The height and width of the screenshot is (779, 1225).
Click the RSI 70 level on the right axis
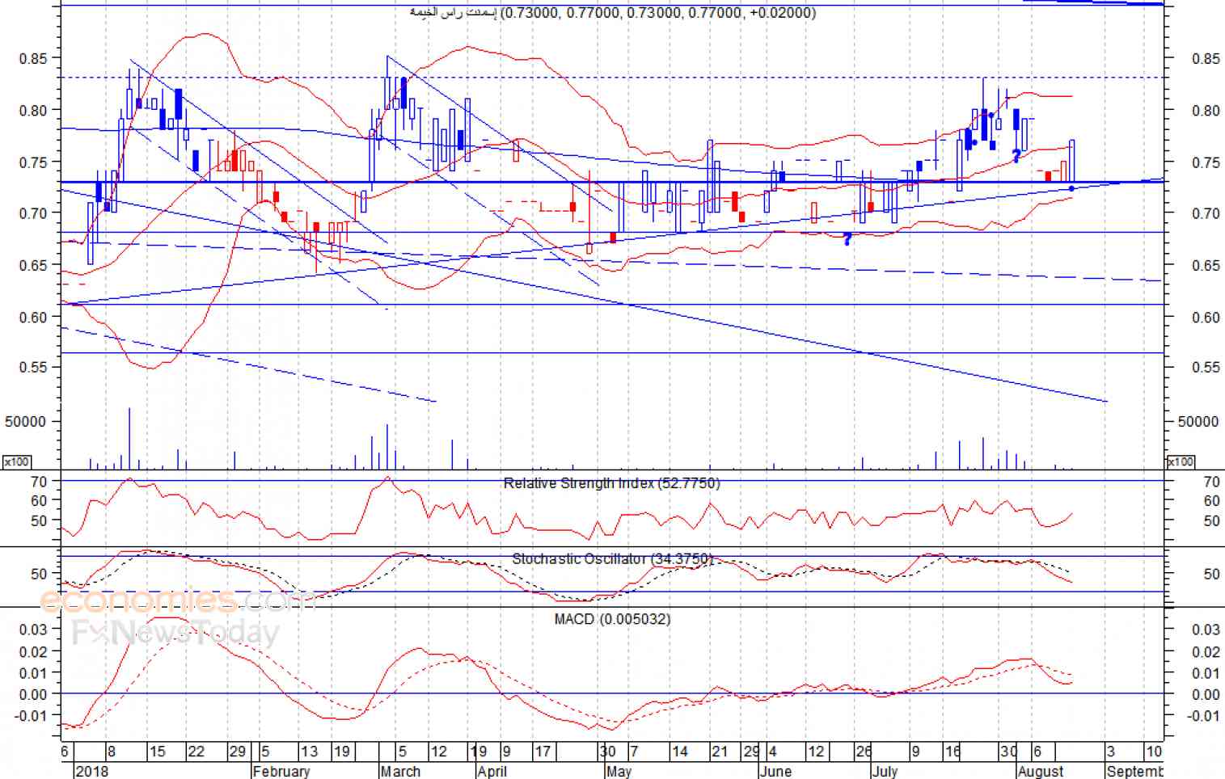pos(1211,482)
